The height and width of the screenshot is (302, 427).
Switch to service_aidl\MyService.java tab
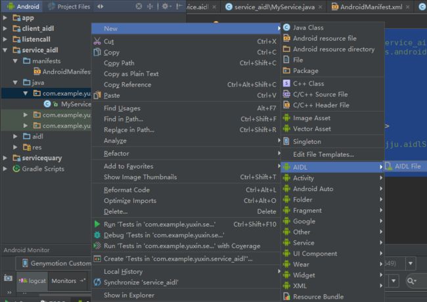click(274, 7)
